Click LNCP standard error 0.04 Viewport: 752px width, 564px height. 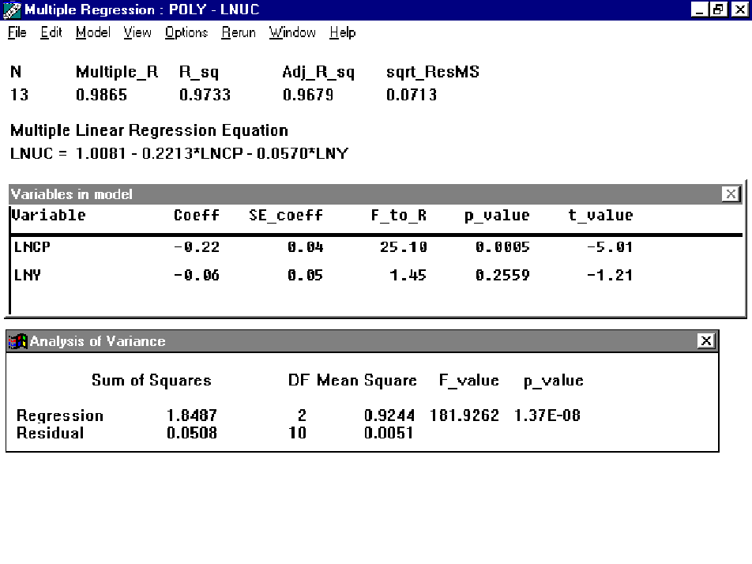[x=306, y=247]
